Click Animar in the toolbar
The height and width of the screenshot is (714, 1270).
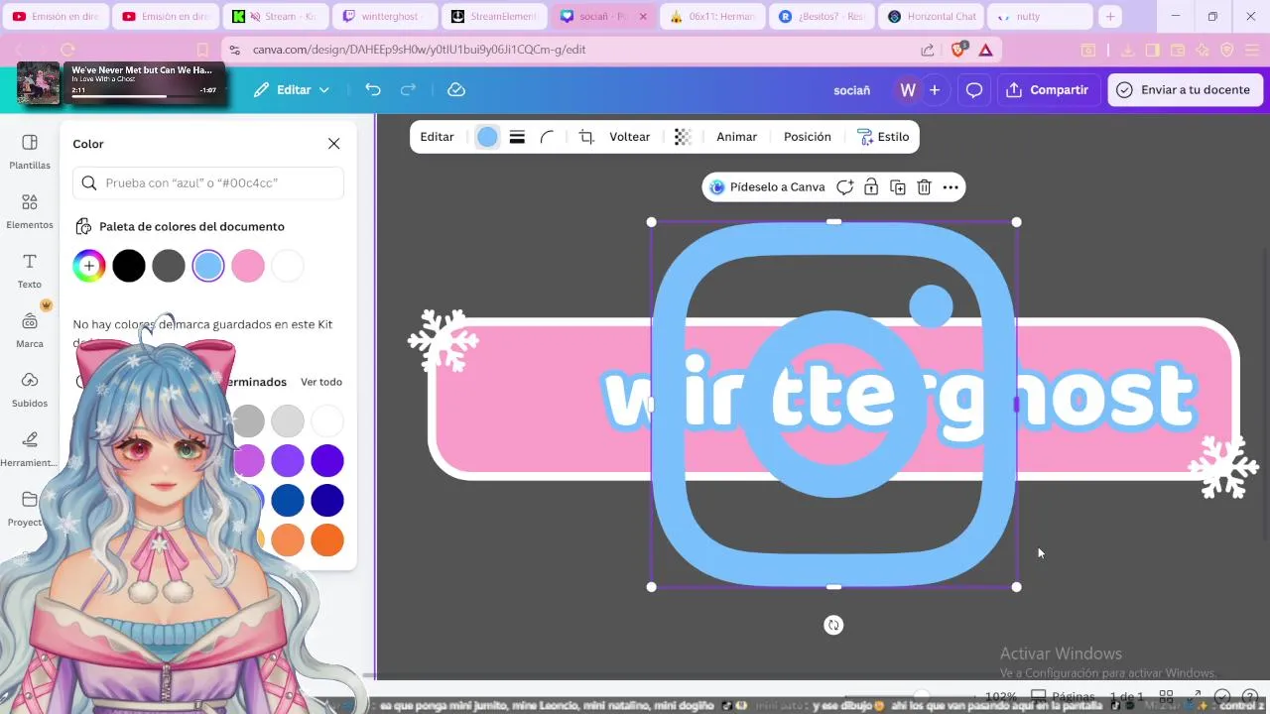tap(736, 137)
